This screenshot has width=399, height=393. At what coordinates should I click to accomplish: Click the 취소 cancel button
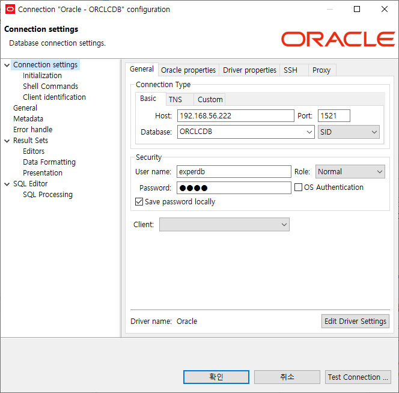tap(287, 377)
